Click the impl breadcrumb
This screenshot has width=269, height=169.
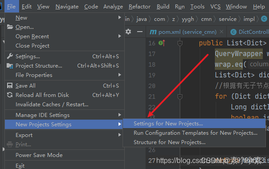pos(249,19)
